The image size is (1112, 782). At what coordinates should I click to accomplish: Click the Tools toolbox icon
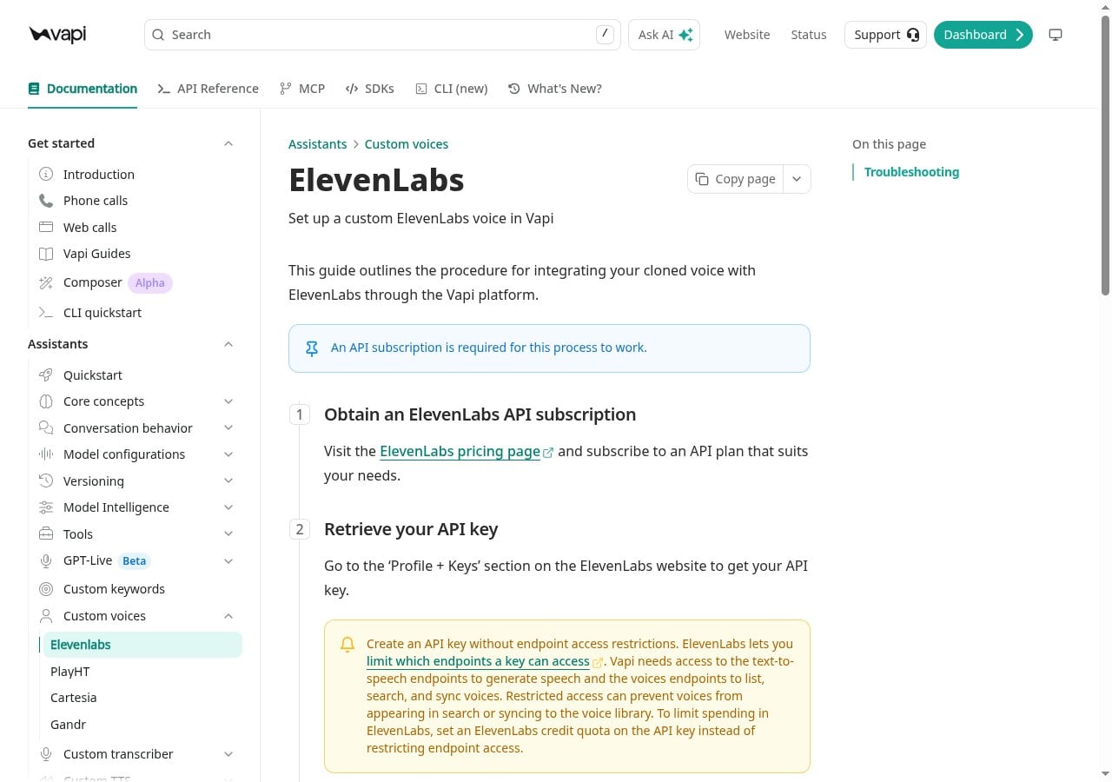46,533
